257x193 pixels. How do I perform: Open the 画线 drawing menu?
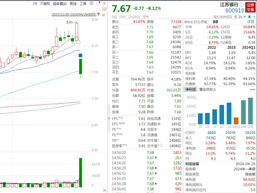73,4
